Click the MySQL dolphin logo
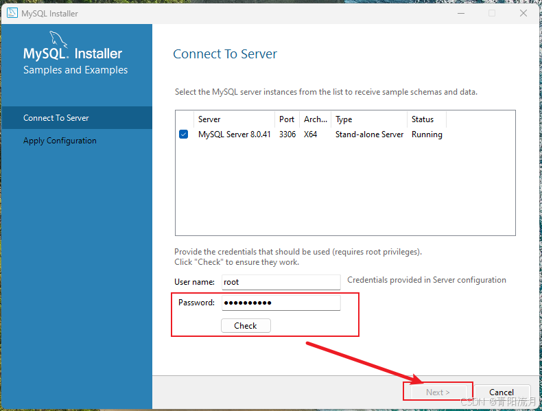 (x=58, y=38)
